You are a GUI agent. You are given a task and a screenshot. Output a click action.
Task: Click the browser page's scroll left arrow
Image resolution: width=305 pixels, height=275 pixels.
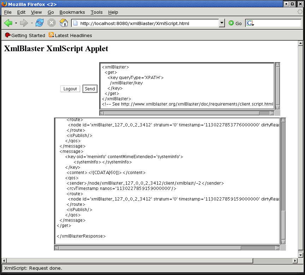[4, 261]
